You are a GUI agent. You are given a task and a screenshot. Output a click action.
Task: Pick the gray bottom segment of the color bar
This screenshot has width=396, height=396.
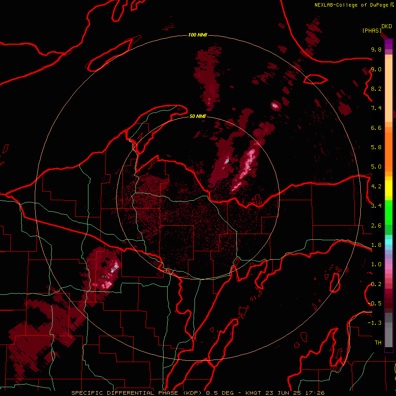pyautogui.click(x=389, y=337)
